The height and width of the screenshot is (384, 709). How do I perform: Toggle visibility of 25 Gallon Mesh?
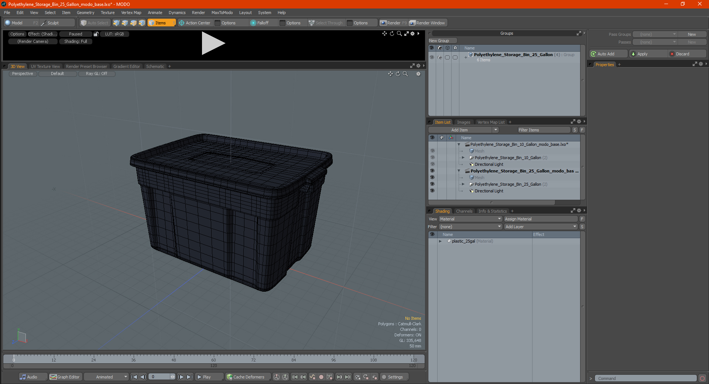[432, 178]
